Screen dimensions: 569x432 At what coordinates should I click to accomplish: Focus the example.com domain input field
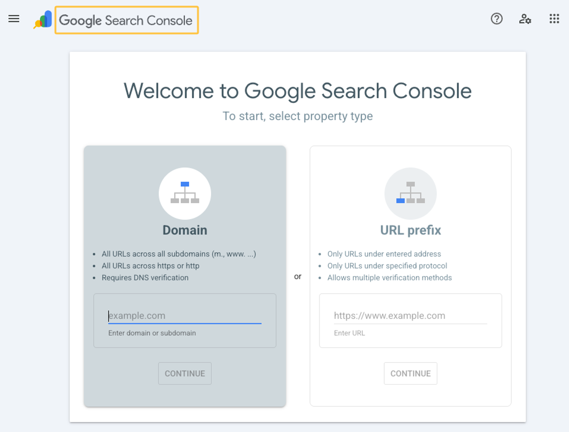click(x=185, y=315)
